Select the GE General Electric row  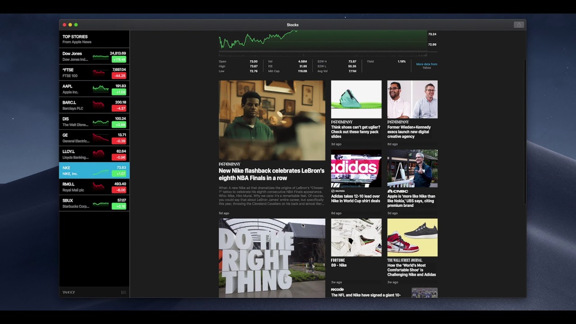click(94, 138)
